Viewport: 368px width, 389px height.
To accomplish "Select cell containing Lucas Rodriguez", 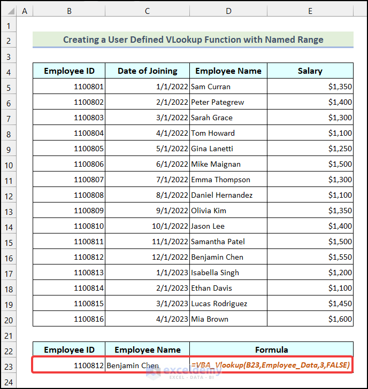I will [228, 304].
